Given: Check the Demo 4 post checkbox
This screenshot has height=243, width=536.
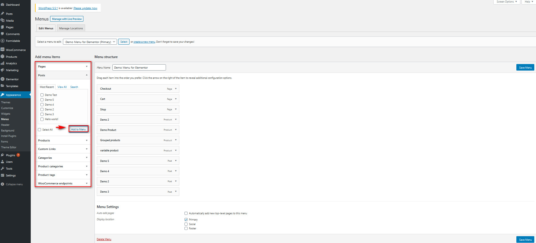Looking at the screenshot, I should (x=42, y=104).
